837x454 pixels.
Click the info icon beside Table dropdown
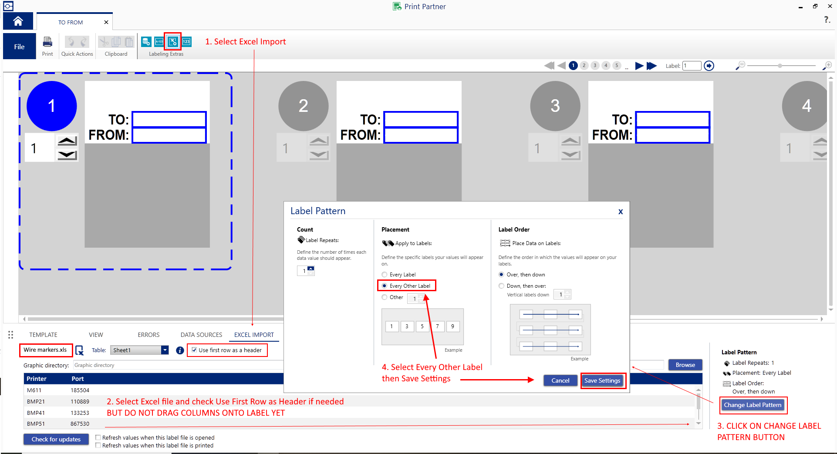click(180, 350)
